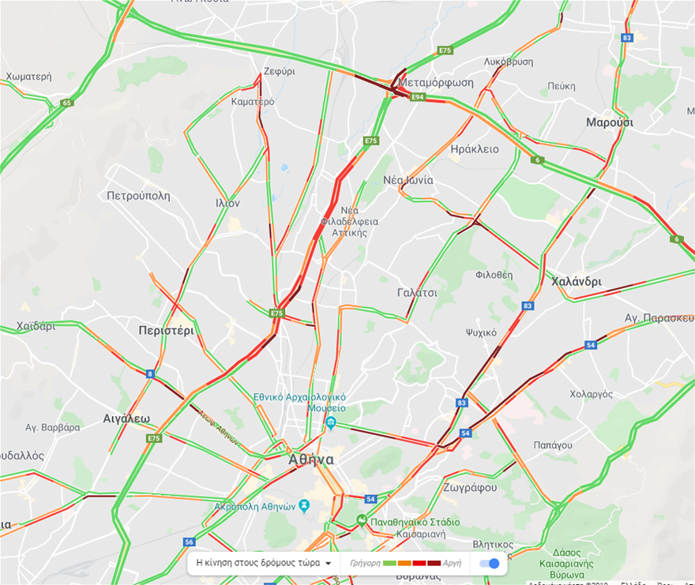Viewport: 695px width, 585px height.
Task: Toggle the traffic layer switch off
Action: pyautogui.click(x=490, y=563)
